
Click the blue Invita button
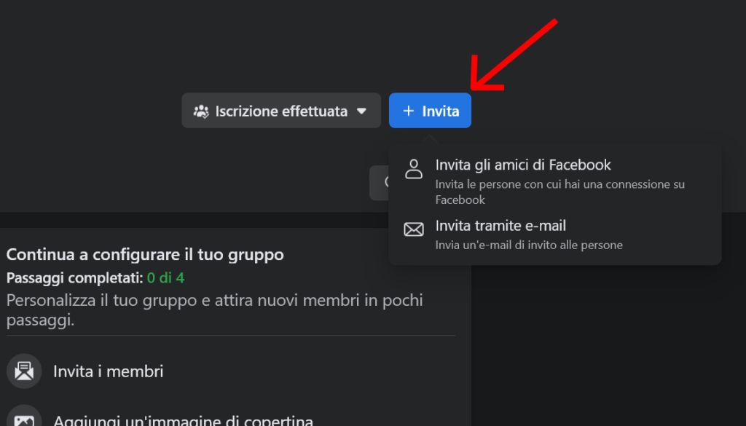coord(430,110)
